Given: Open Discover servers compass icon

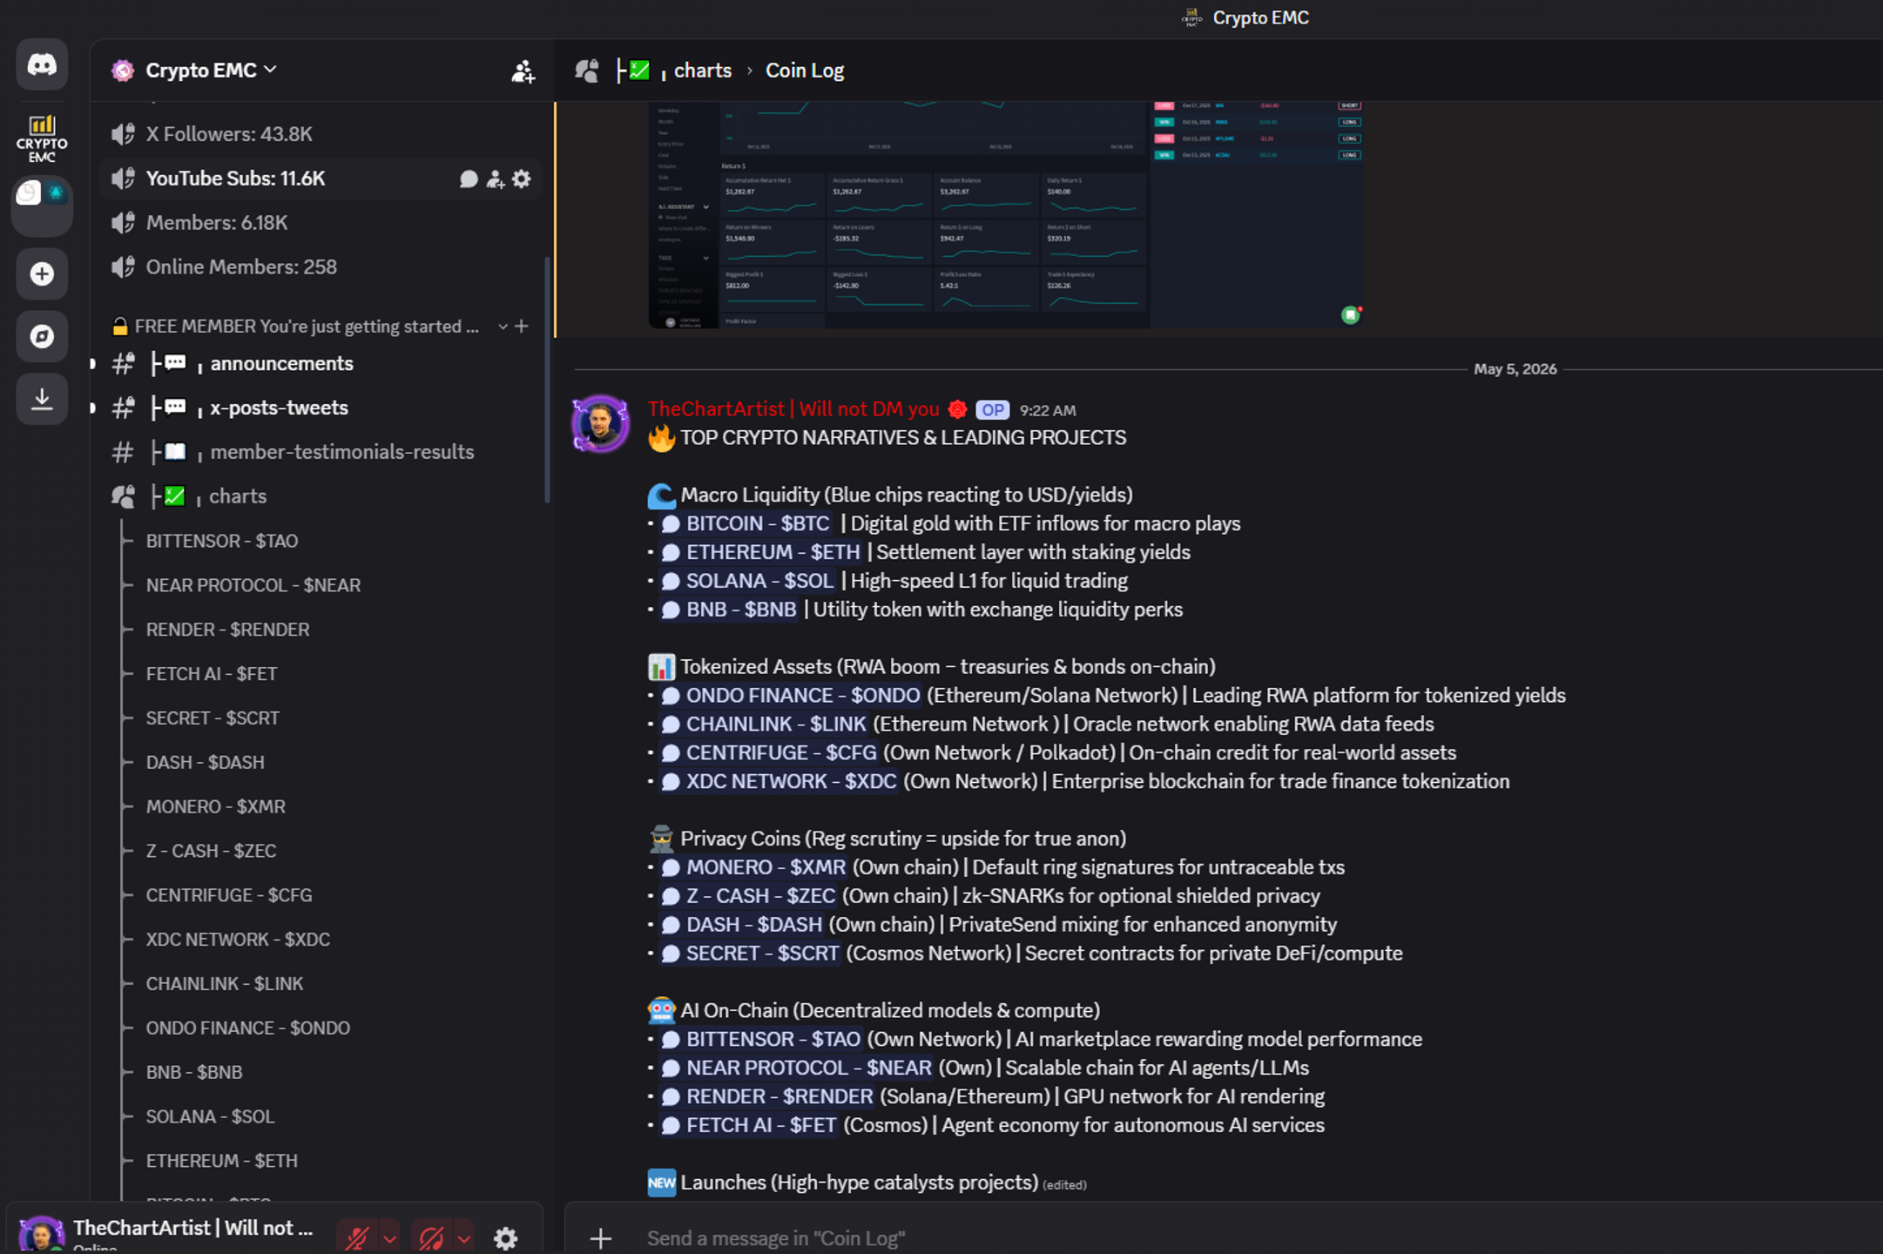Looking at the screenshot, I should tap(42, 337).
